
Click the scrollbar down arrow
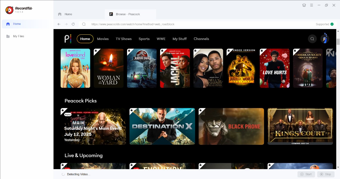click(338, 167)
